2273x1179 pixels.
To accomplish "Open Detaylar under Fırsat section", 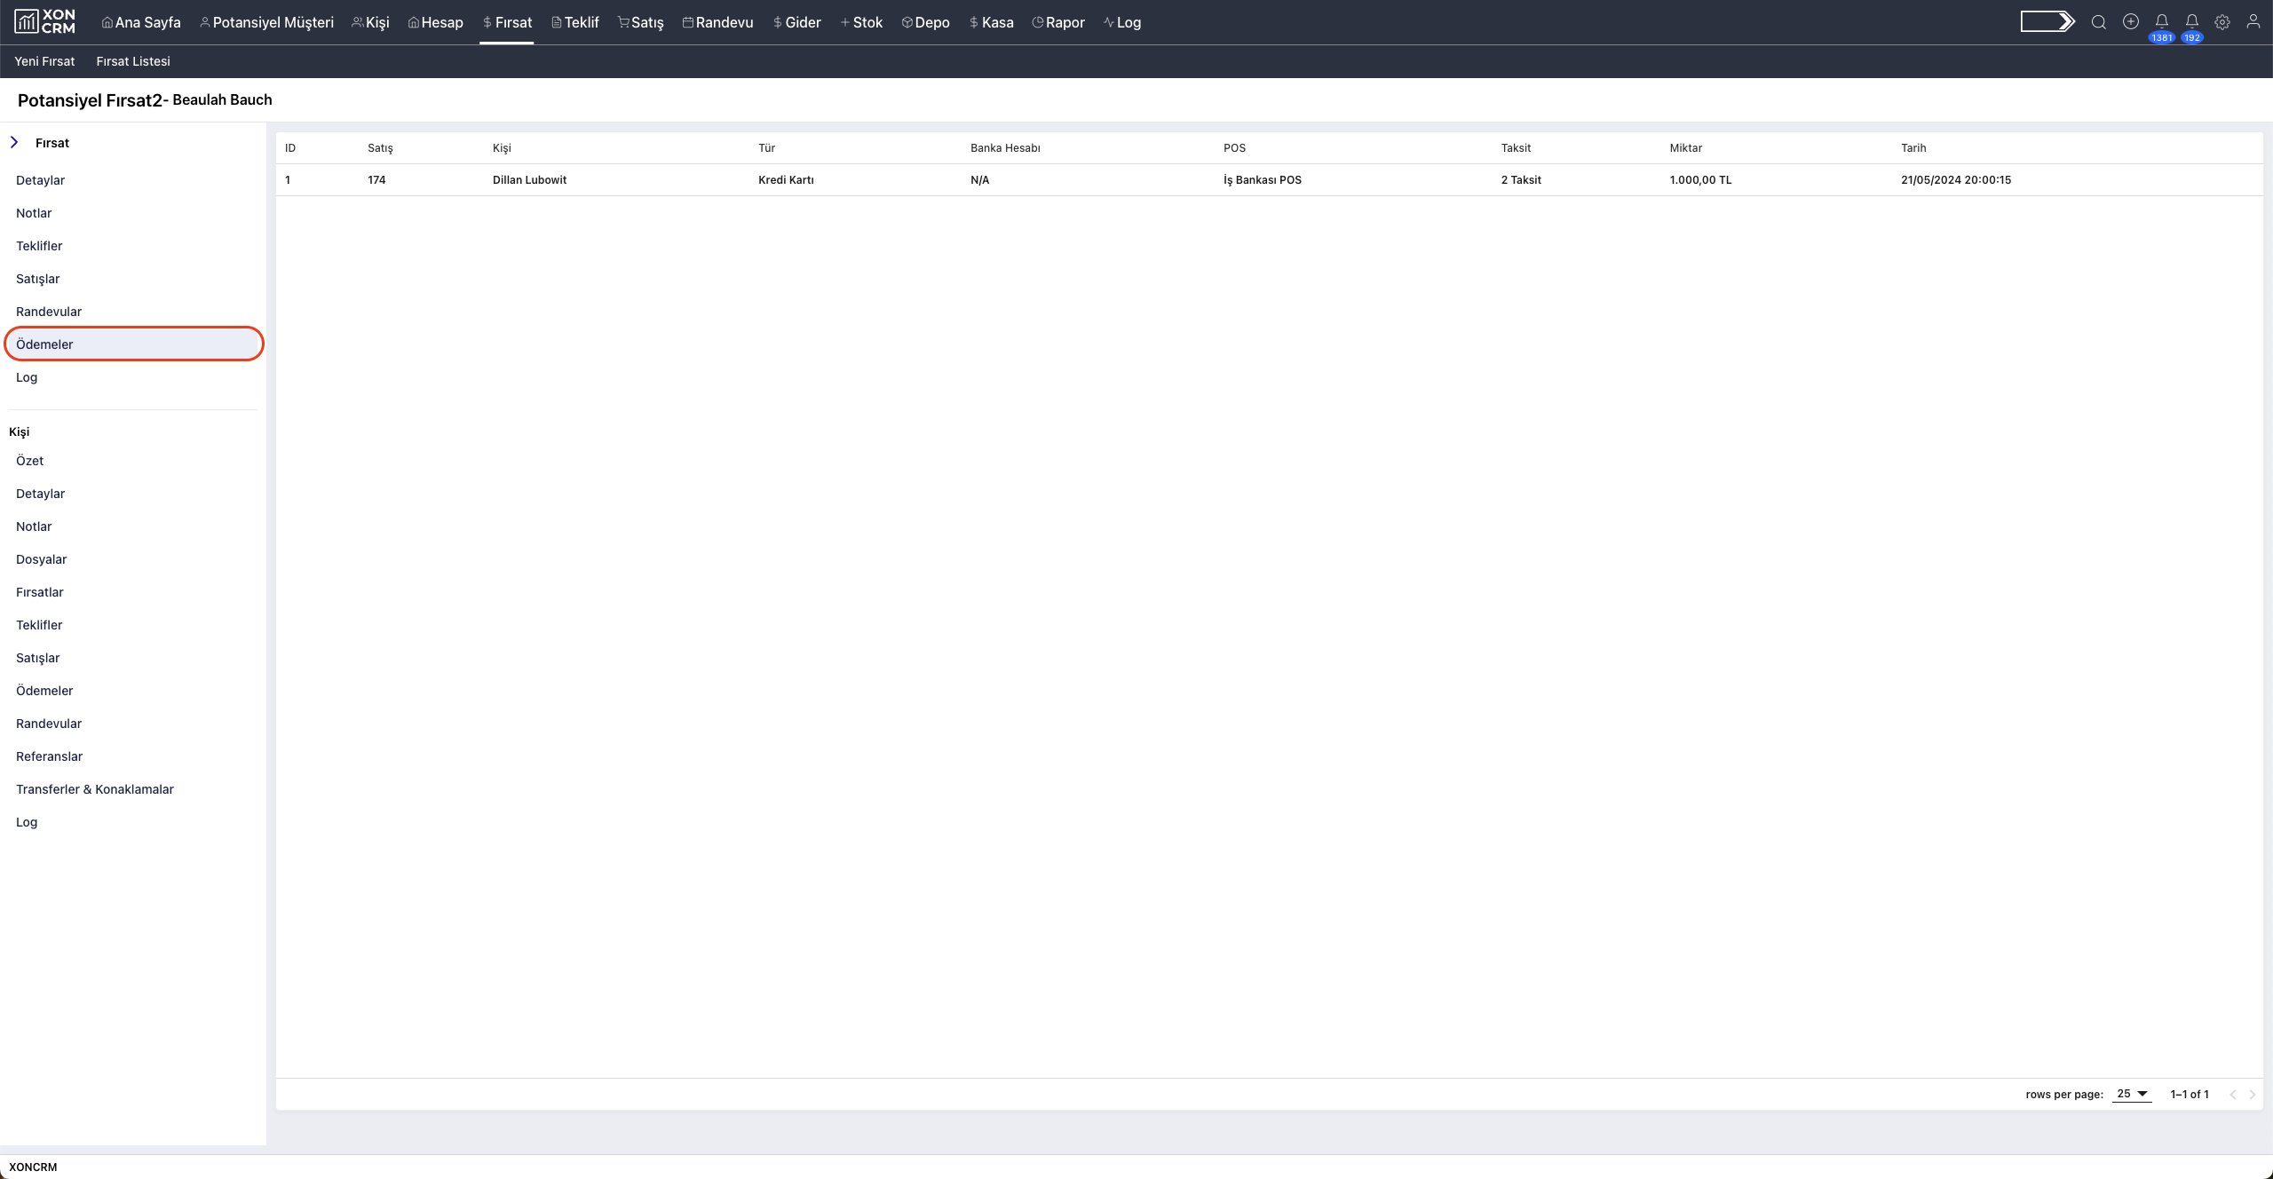I will click(x=40, y=180).
